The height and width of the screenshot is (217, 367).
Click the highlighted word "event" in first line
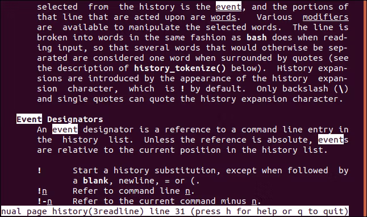(x=228, y=7)
